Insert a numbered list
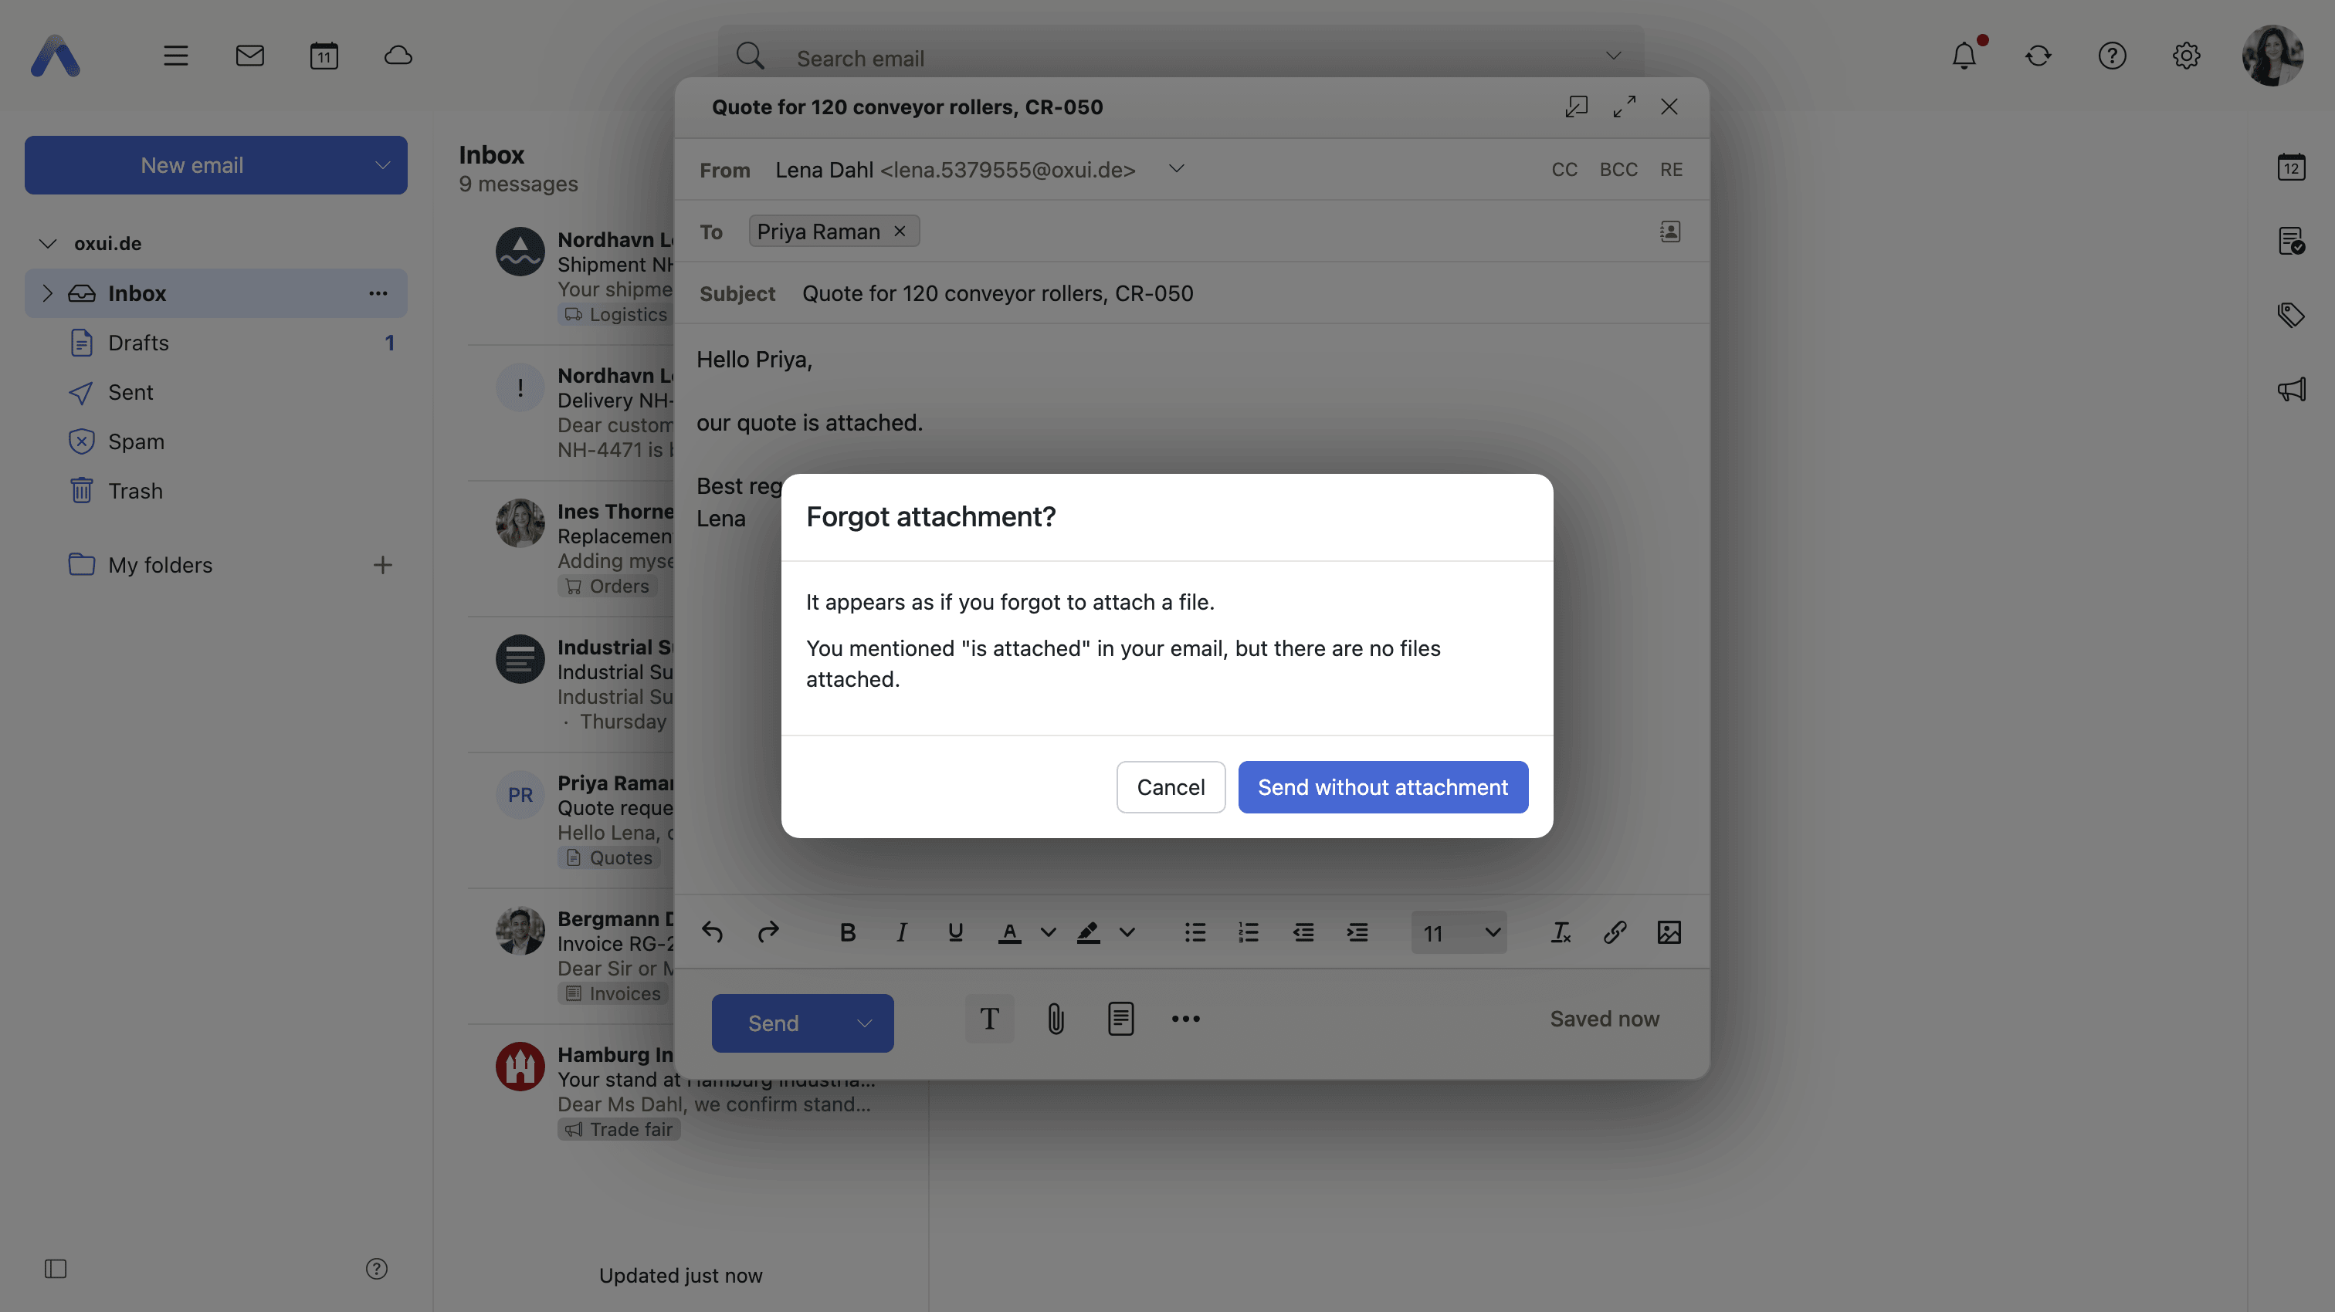Image resolution: width=2335 pixels, height=1312 pixels. tap(1248, 932)
